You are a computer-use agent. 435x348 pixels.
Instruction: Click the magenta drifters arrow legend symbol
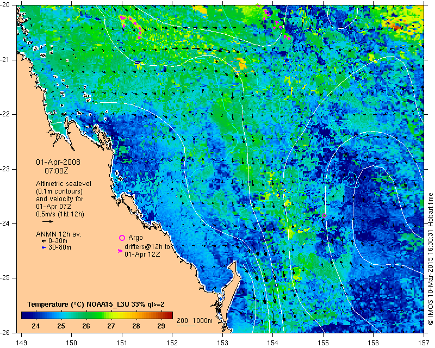[120, 251]
